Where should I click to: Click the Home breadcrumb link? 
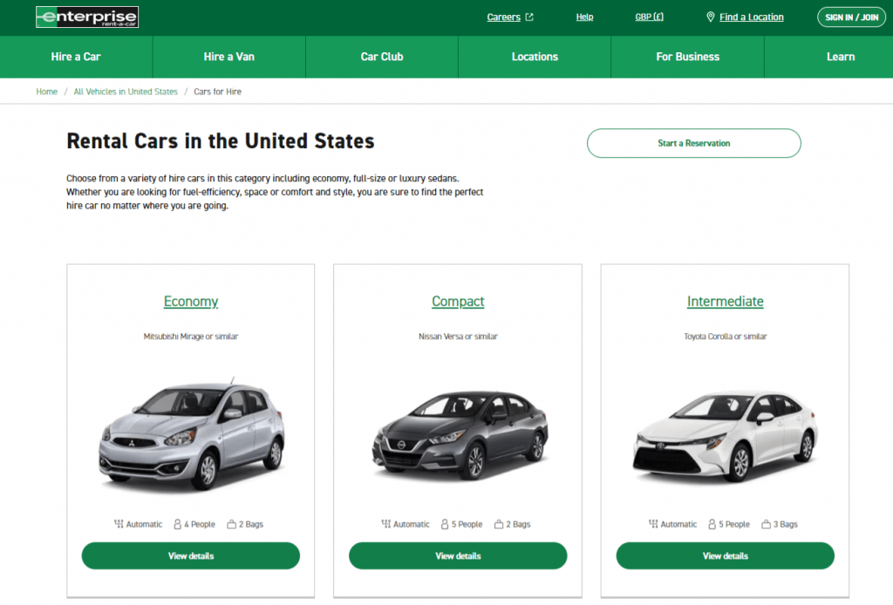(x=46, y=92)
